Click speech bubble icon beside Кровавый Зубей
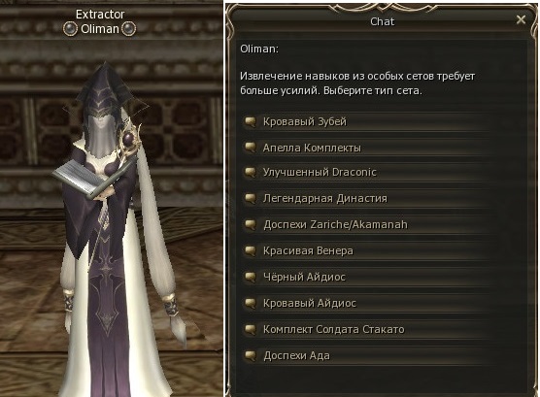 pyautogui.click(x=250, y=121)
